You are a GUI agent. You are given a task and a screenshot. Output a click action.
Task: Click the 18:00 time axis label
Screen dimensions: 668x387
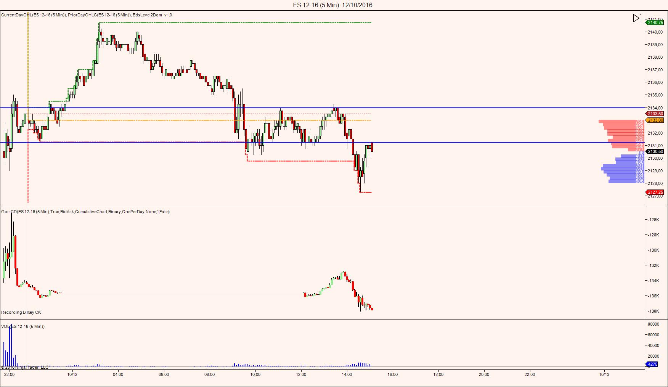[438, 374]
